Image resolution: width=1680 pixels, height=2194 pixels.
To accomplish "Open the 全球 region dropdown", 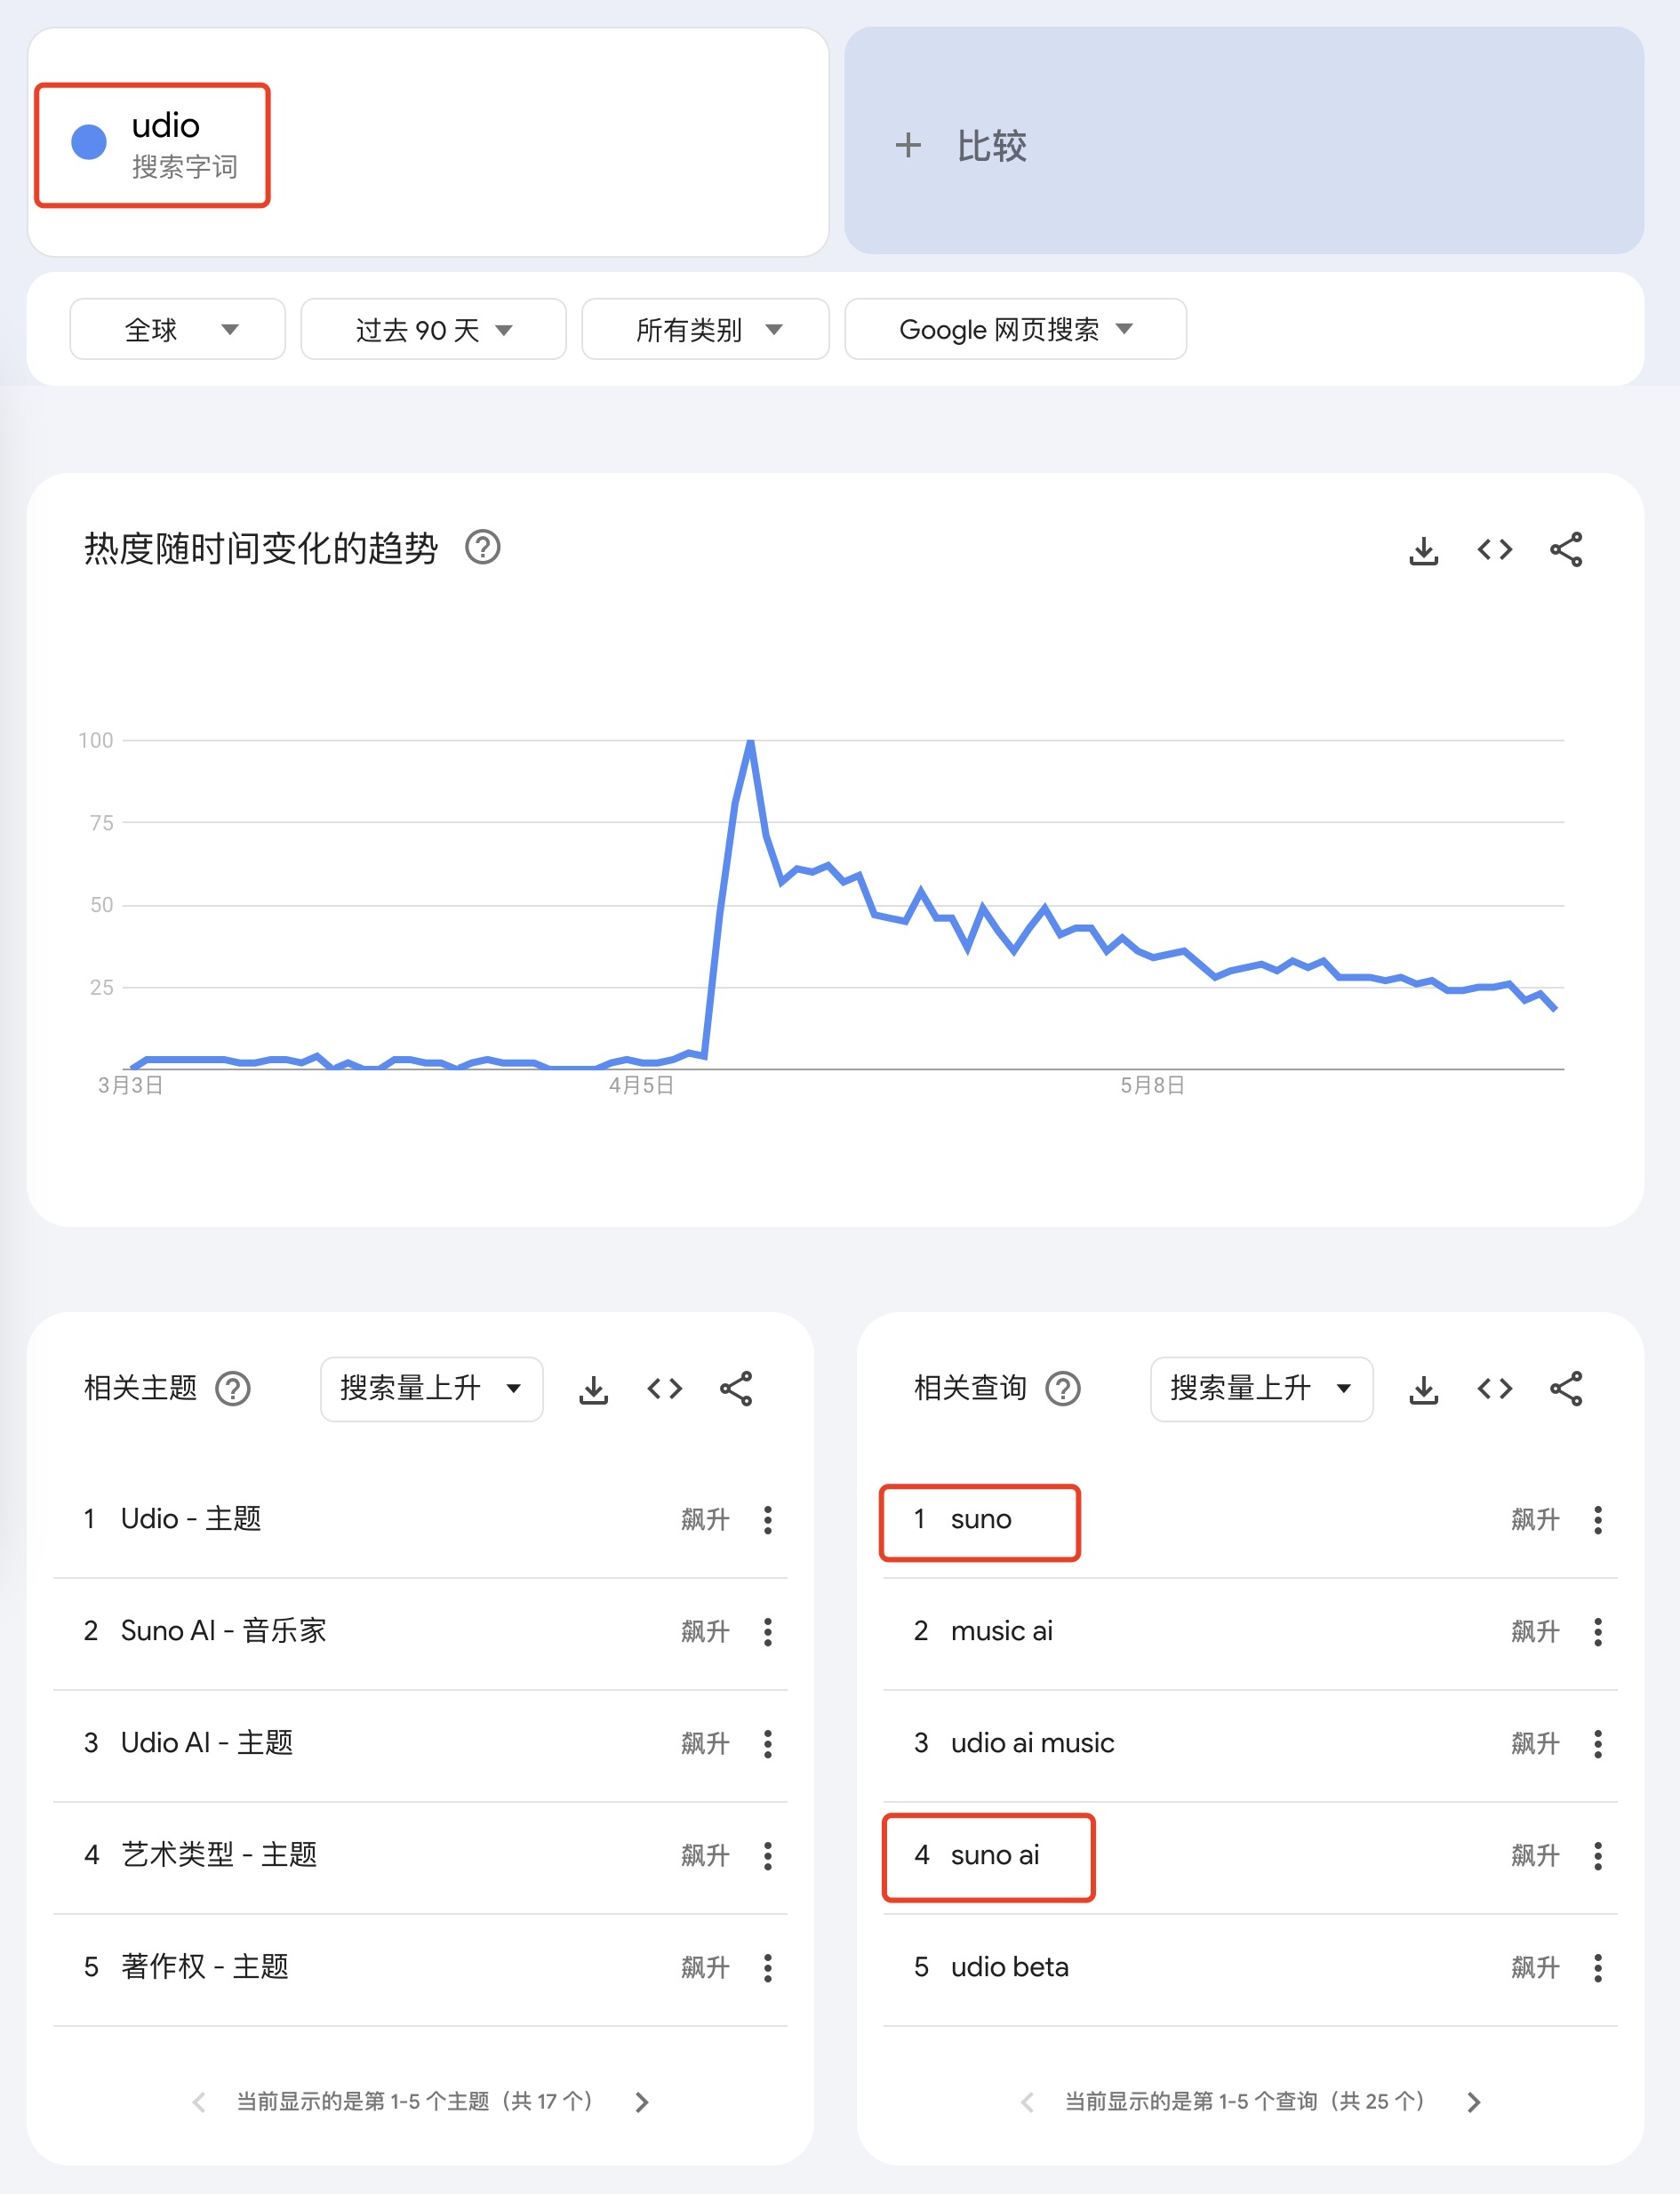I will coord(178,329).
